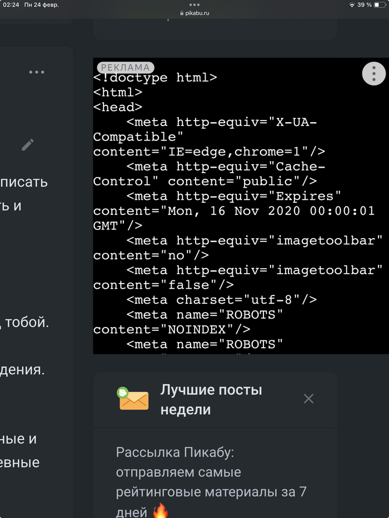The height and width of the screenshot is (518, 389).
Task: Tap the pikabu.ru address bar
Action: click(197, 12)
